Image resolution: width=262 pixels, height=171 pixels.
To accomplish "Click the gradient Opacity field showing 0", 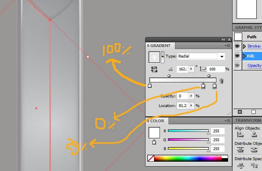I will (x=183, y=96).
